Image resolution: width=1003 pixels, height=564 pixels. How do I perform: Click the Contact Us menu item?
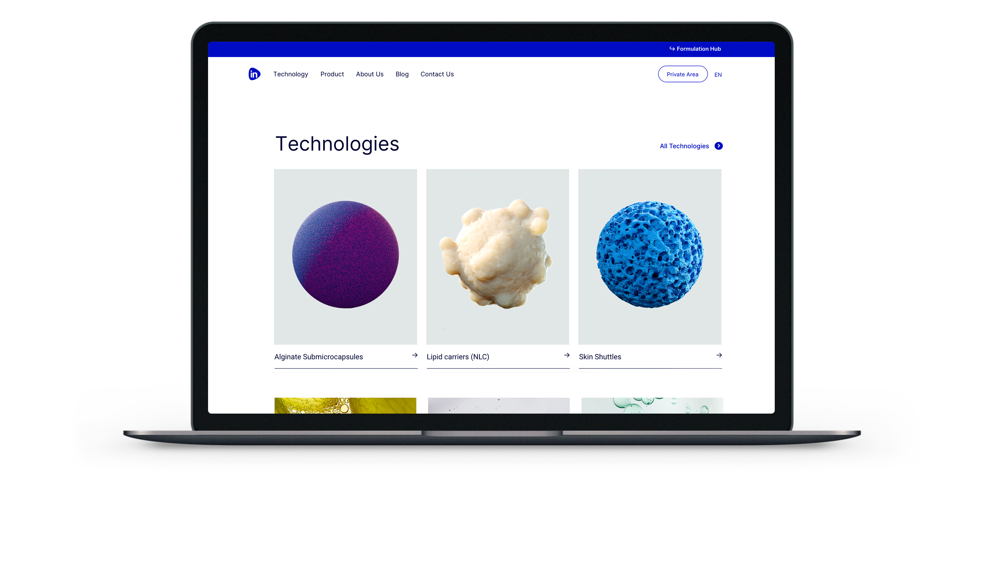pyautogui.click(x=437, y=73)
